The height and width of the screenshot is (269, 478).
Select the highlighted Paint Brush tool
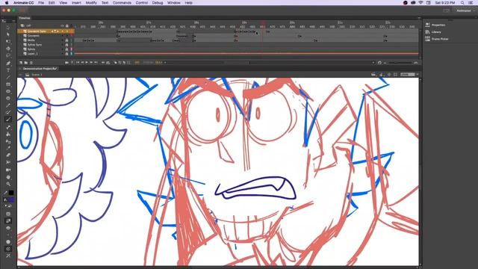[8, 120]
